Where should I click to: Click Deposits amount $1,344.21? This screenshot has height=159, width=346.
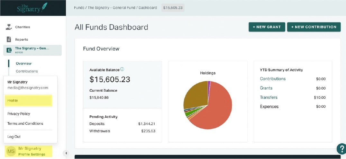[x=147, y=124]
